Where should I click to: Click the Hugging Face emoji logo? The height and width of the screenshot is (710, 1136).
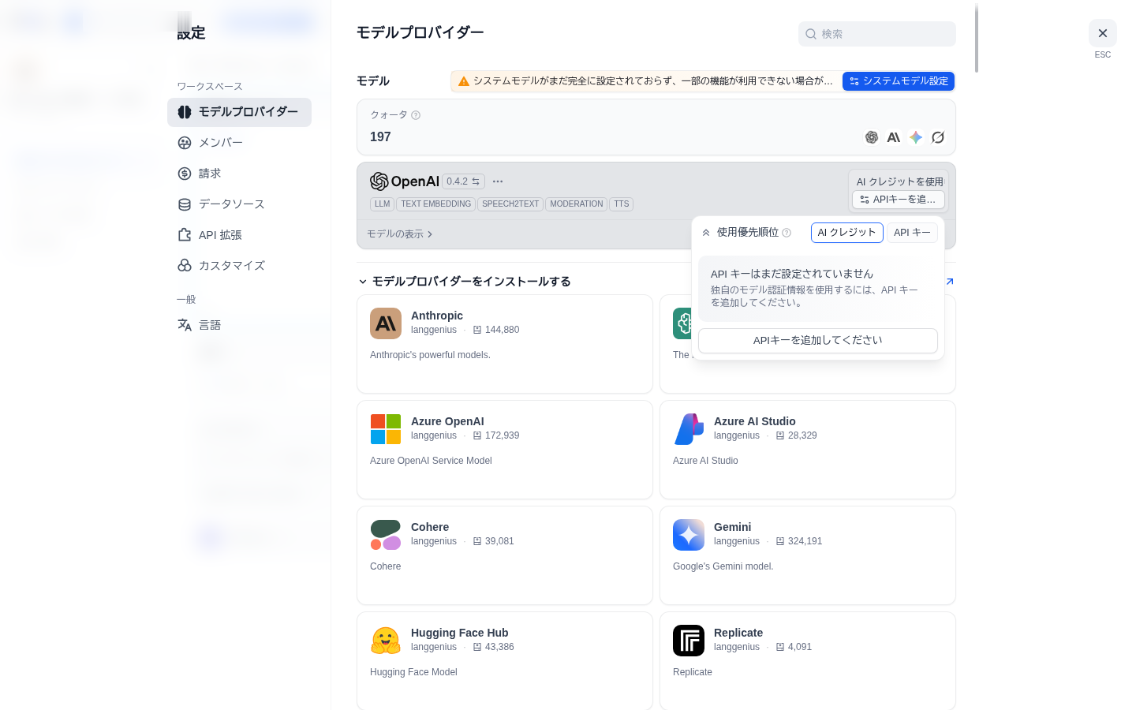(386, 641)
